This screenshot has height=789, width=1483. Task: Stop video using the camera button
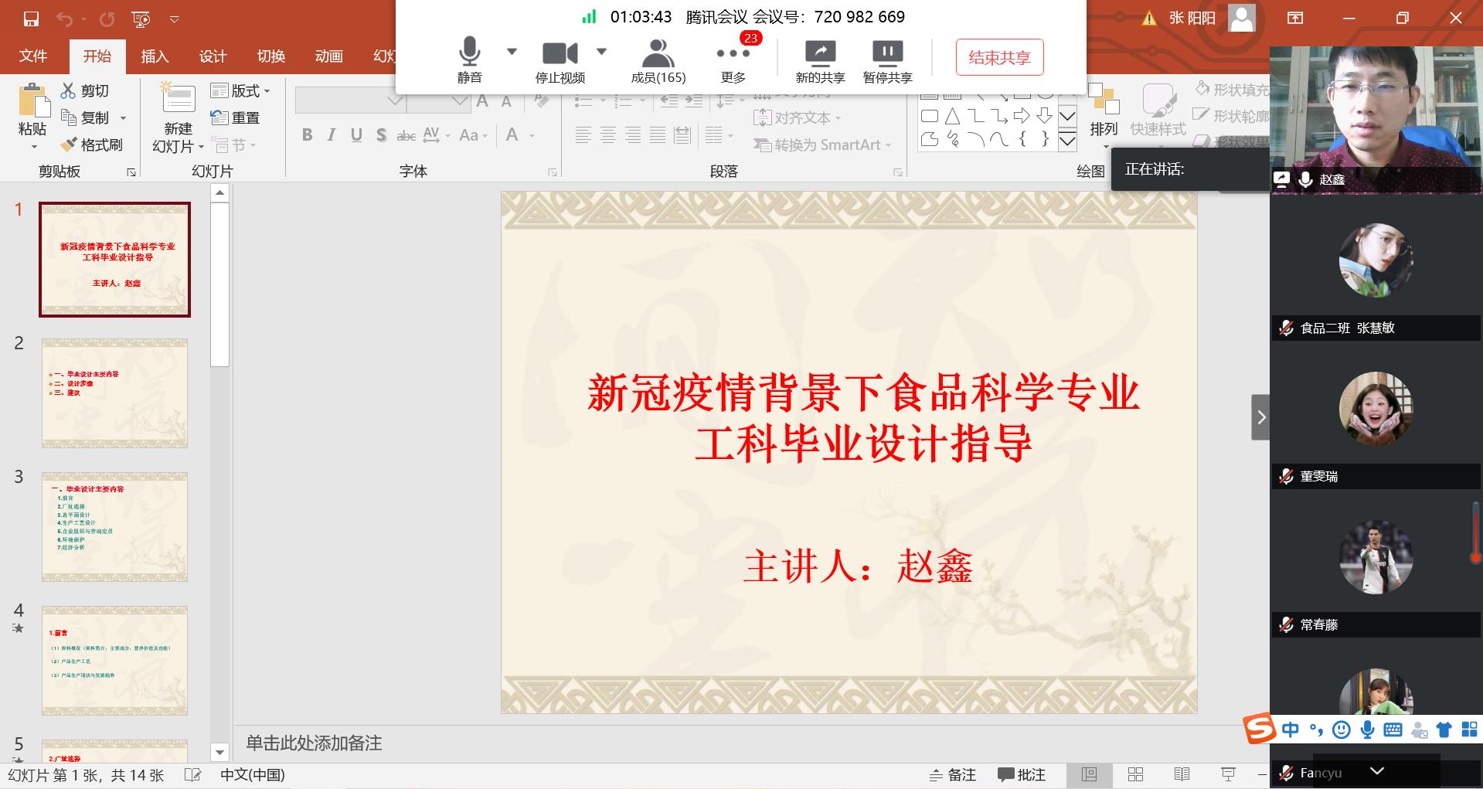560,53
